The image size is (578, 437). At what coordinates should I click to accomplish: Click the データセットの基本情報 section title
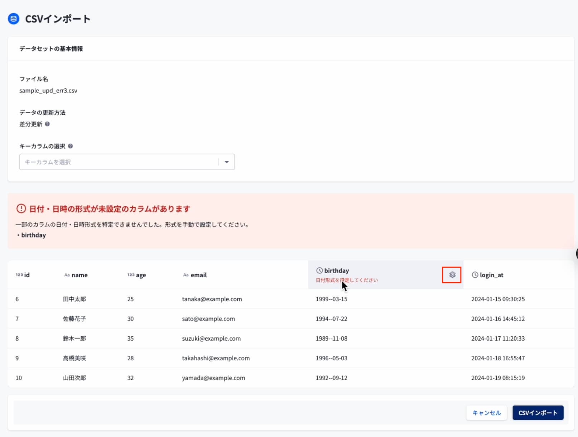[51, 49]
